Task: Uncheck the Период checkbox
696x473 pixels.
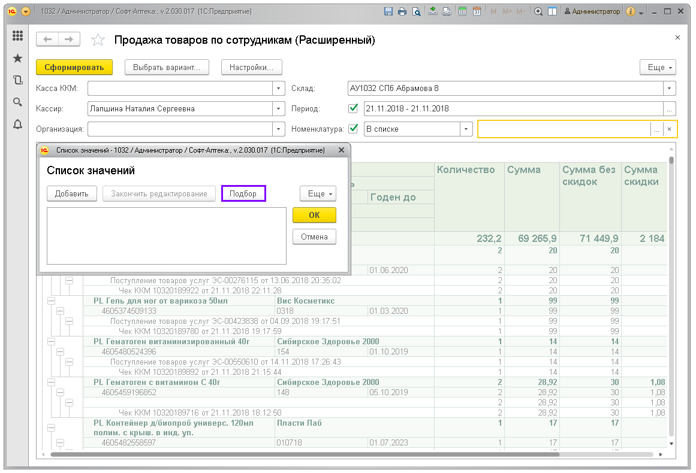Action: (353, 108)
